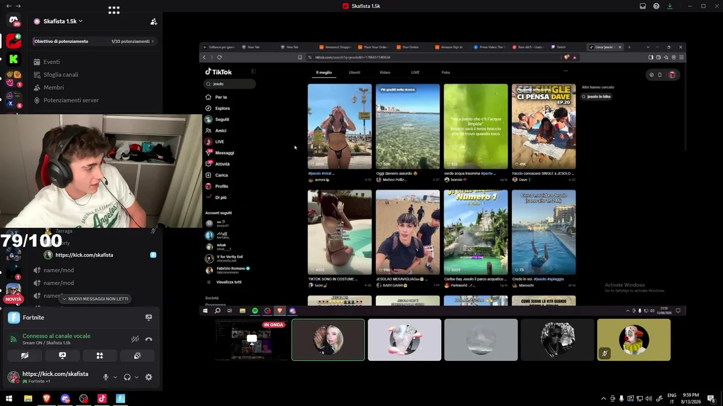Click the OBS icon on the Windows taskbar
723x406 pixels.
84,399
